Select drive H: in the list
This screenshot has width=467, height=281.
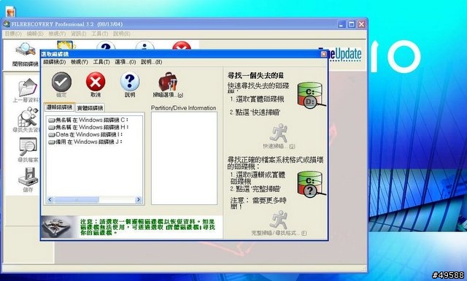tap(88, 127)
